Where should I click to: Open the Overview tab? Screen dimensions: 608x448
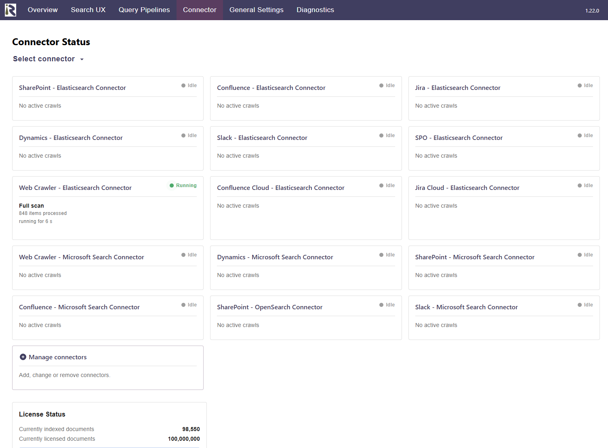pos(43,10)
